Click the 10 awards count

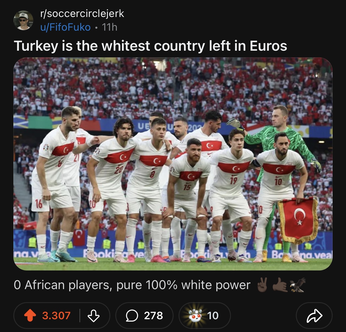tap(213, 316)
